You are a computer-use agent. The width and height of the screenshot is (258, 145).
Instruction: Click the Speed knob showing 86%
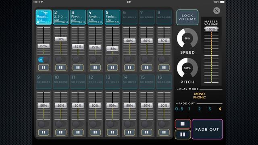[x=187, y=38]
